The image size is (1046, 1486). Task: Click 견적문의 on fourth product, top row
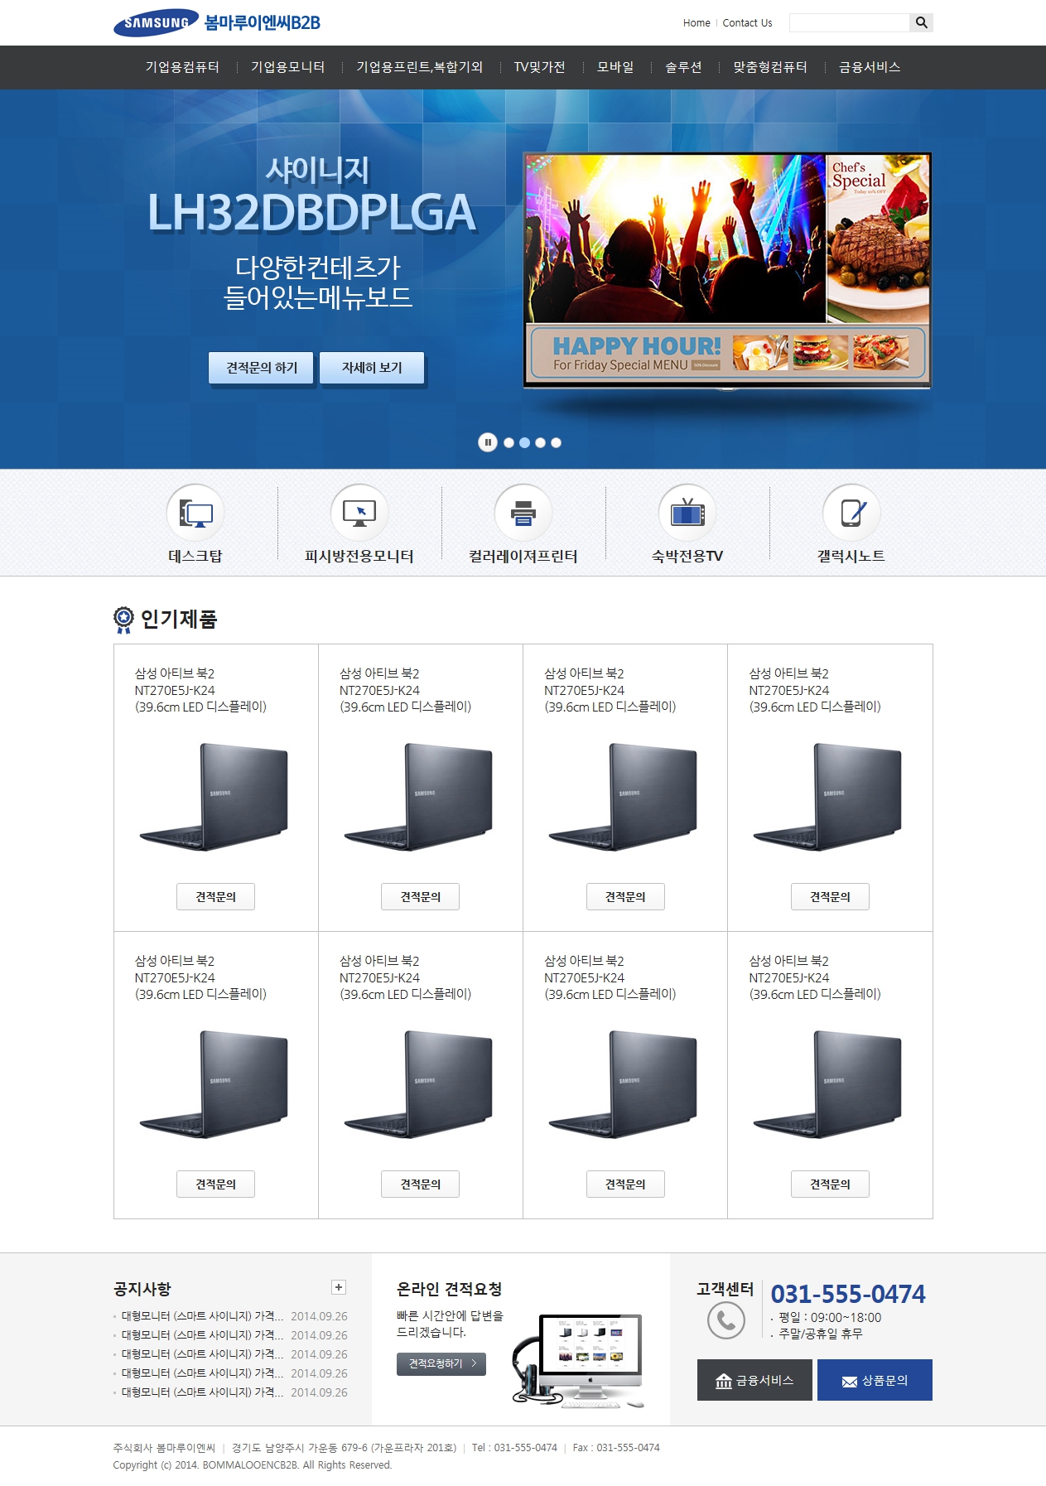[830, 897]
